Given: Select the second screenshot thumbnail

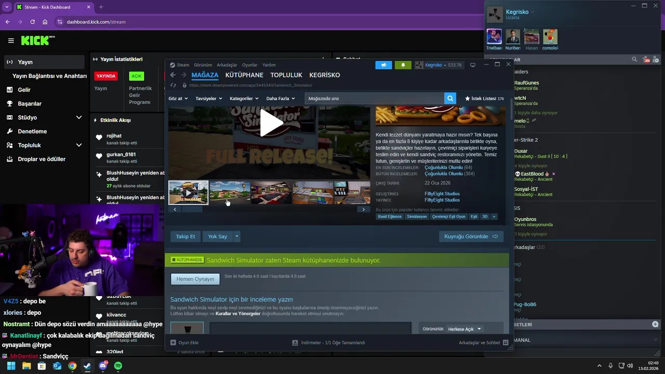Looking at the screenshot, I should click(230, 193).
